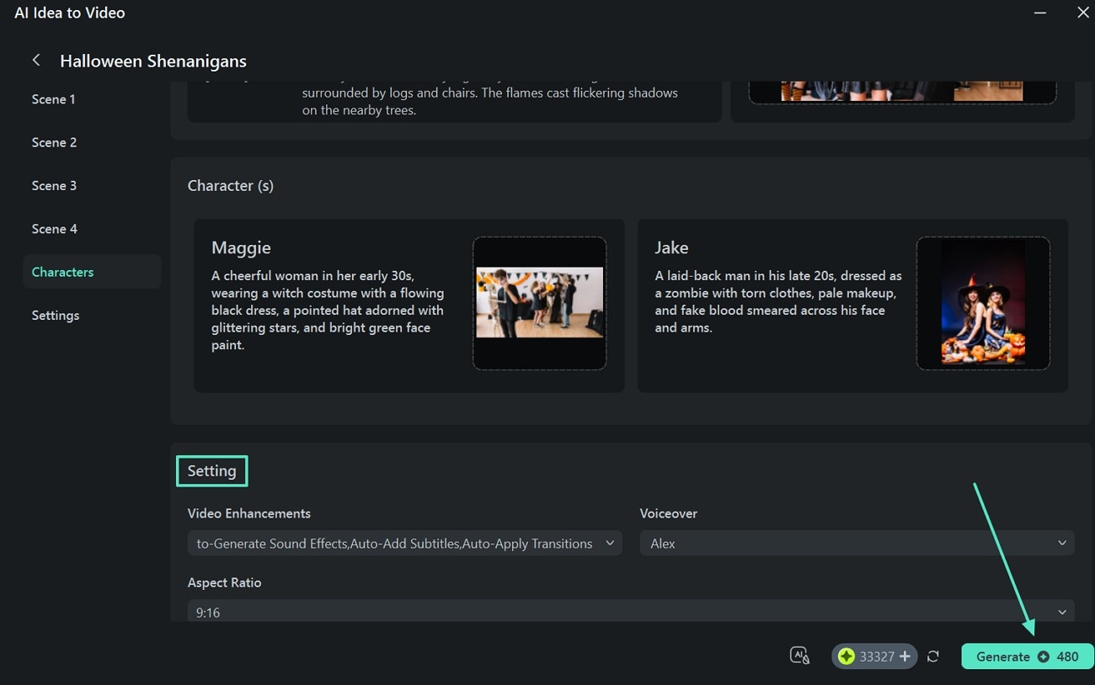Click the Aspect Ratio label

tap(225, 582)
